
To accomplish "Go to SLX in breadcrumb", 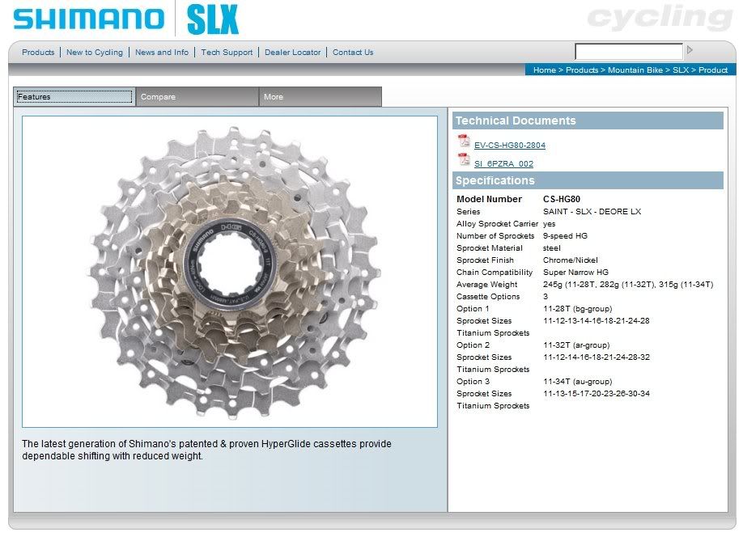I will pyautogui.click(x=681, y=70).
